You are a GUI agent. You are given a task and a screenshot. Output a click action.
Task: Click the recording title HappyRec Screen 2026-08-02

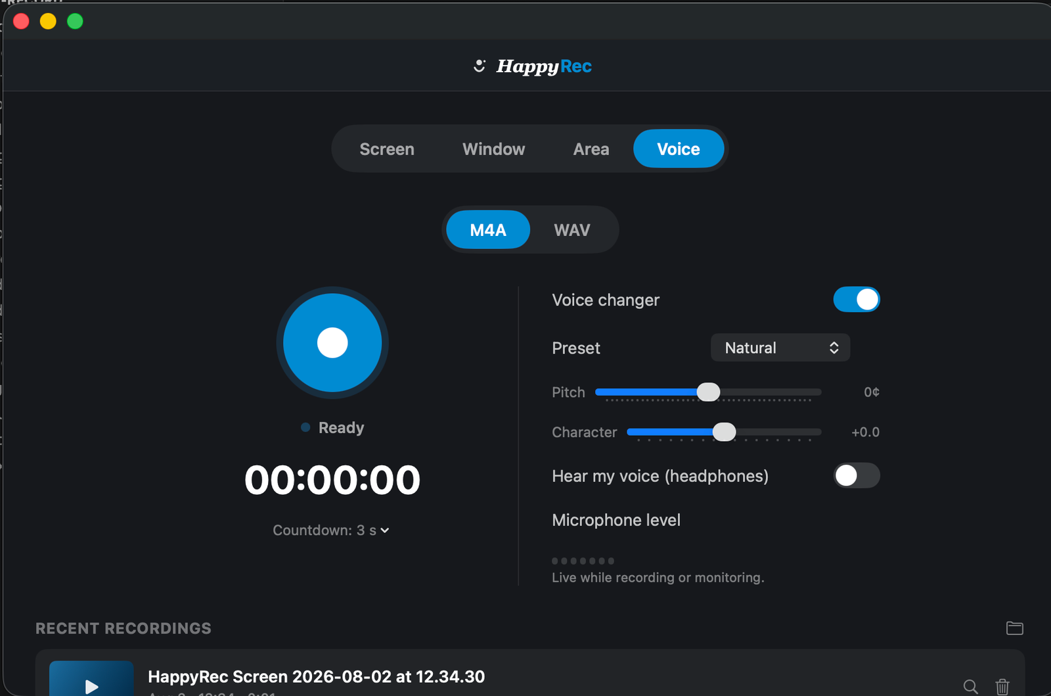click(317, 676)
